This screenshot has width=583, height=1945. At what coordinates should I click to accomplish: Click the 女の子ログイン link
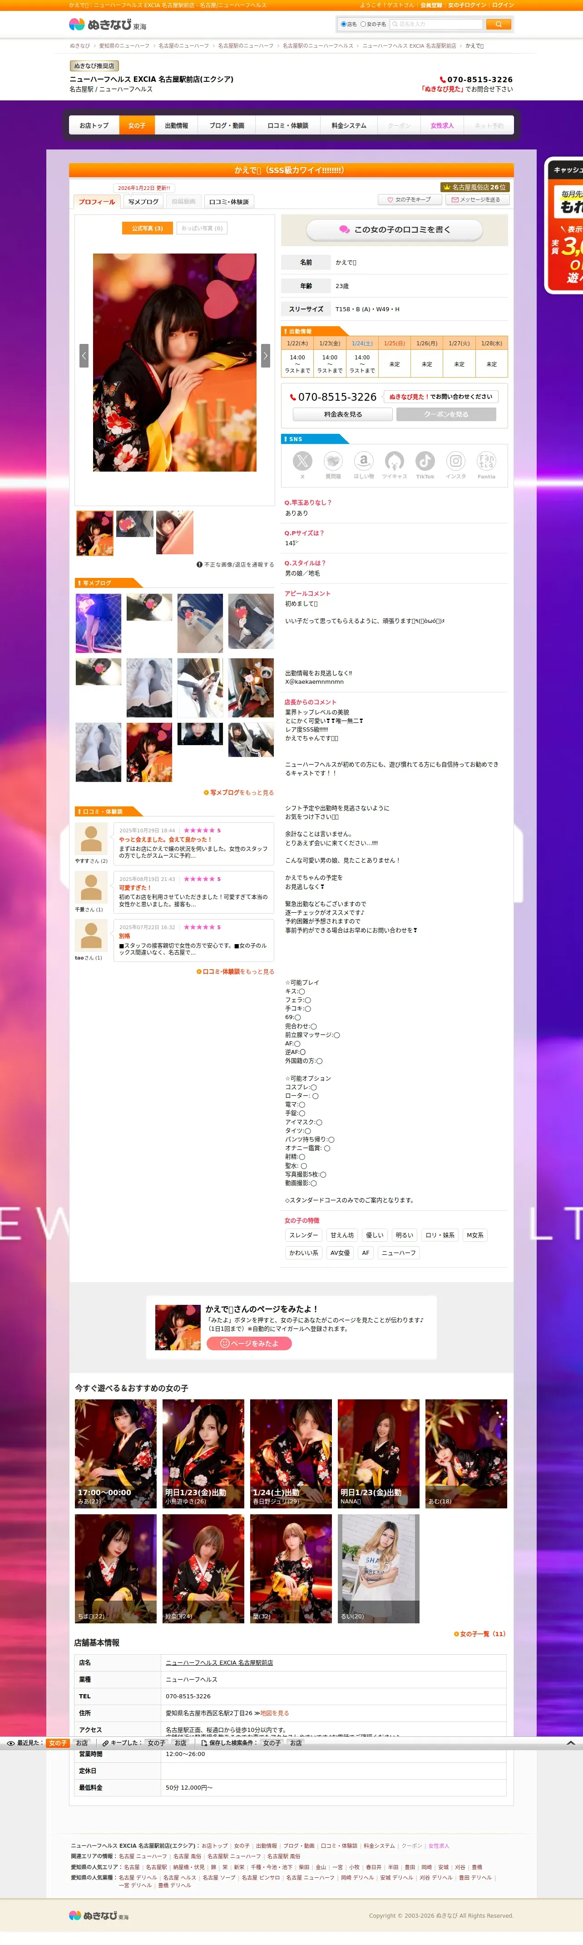467,5
